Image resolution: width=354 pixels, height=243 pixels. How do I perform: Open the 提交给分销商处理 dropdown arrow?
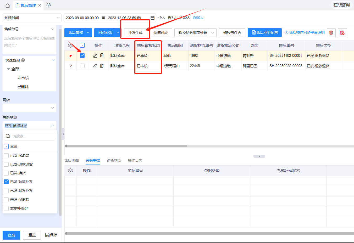pos(213,33)
